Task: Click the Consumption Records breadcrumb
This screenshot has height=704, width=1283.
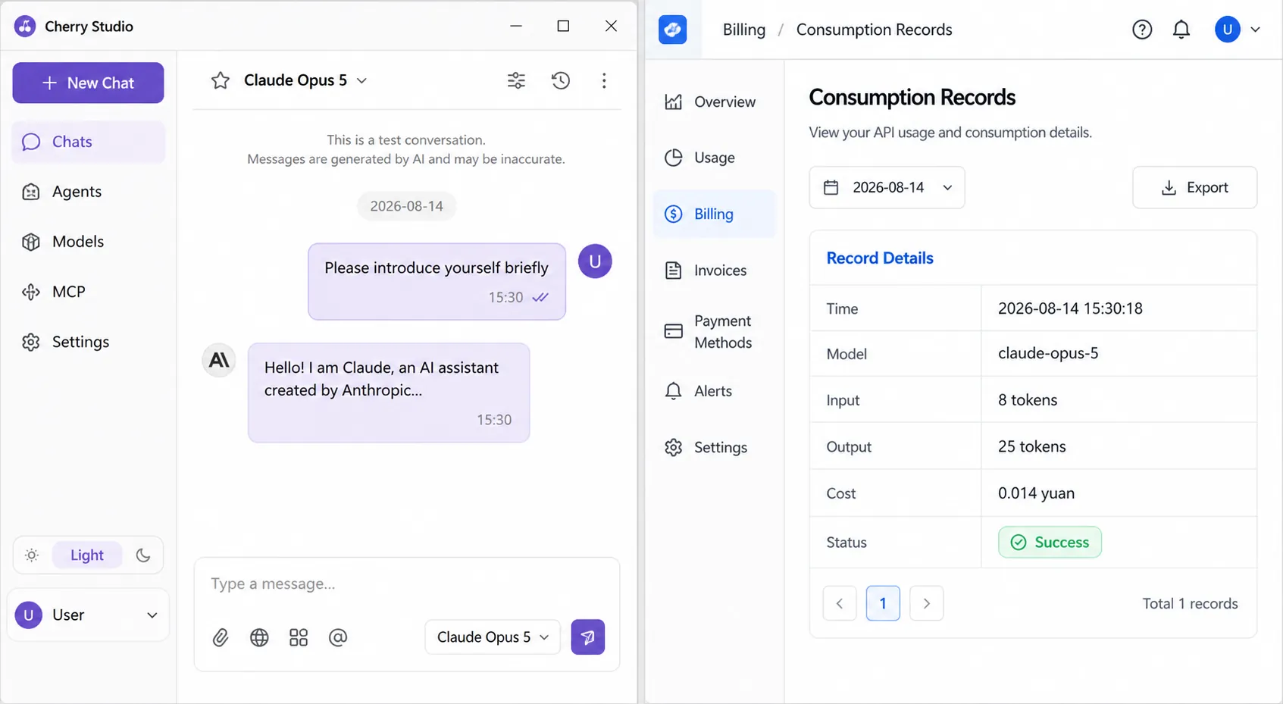Action: pos(874,30)
